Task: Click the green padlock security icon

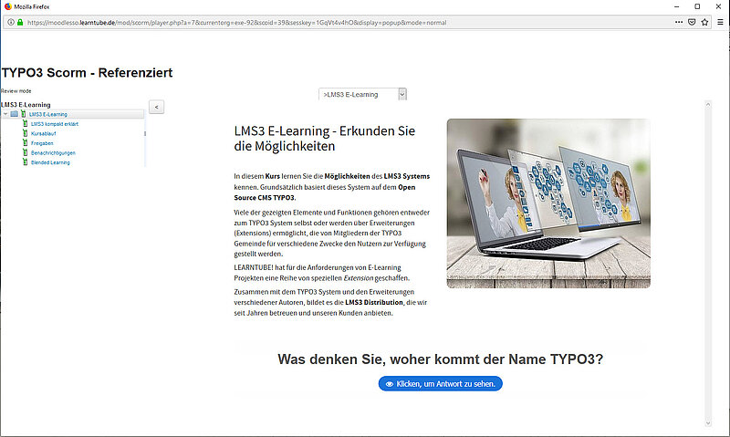Action: point(19,21)
